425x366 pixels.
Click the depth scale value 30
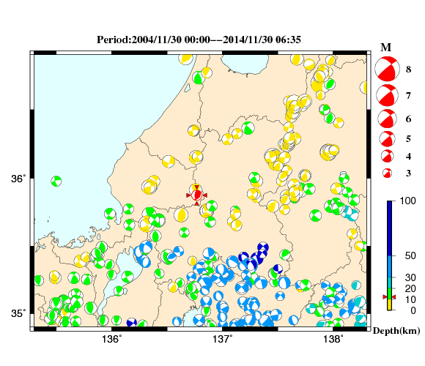point(410,277)
